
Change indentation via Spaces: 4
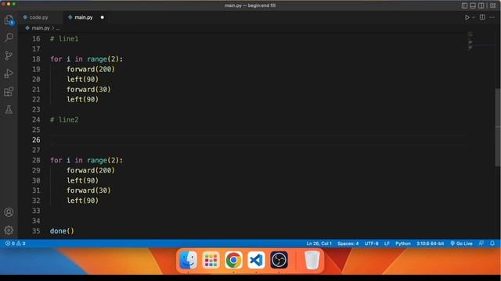[x=348, y=244]
